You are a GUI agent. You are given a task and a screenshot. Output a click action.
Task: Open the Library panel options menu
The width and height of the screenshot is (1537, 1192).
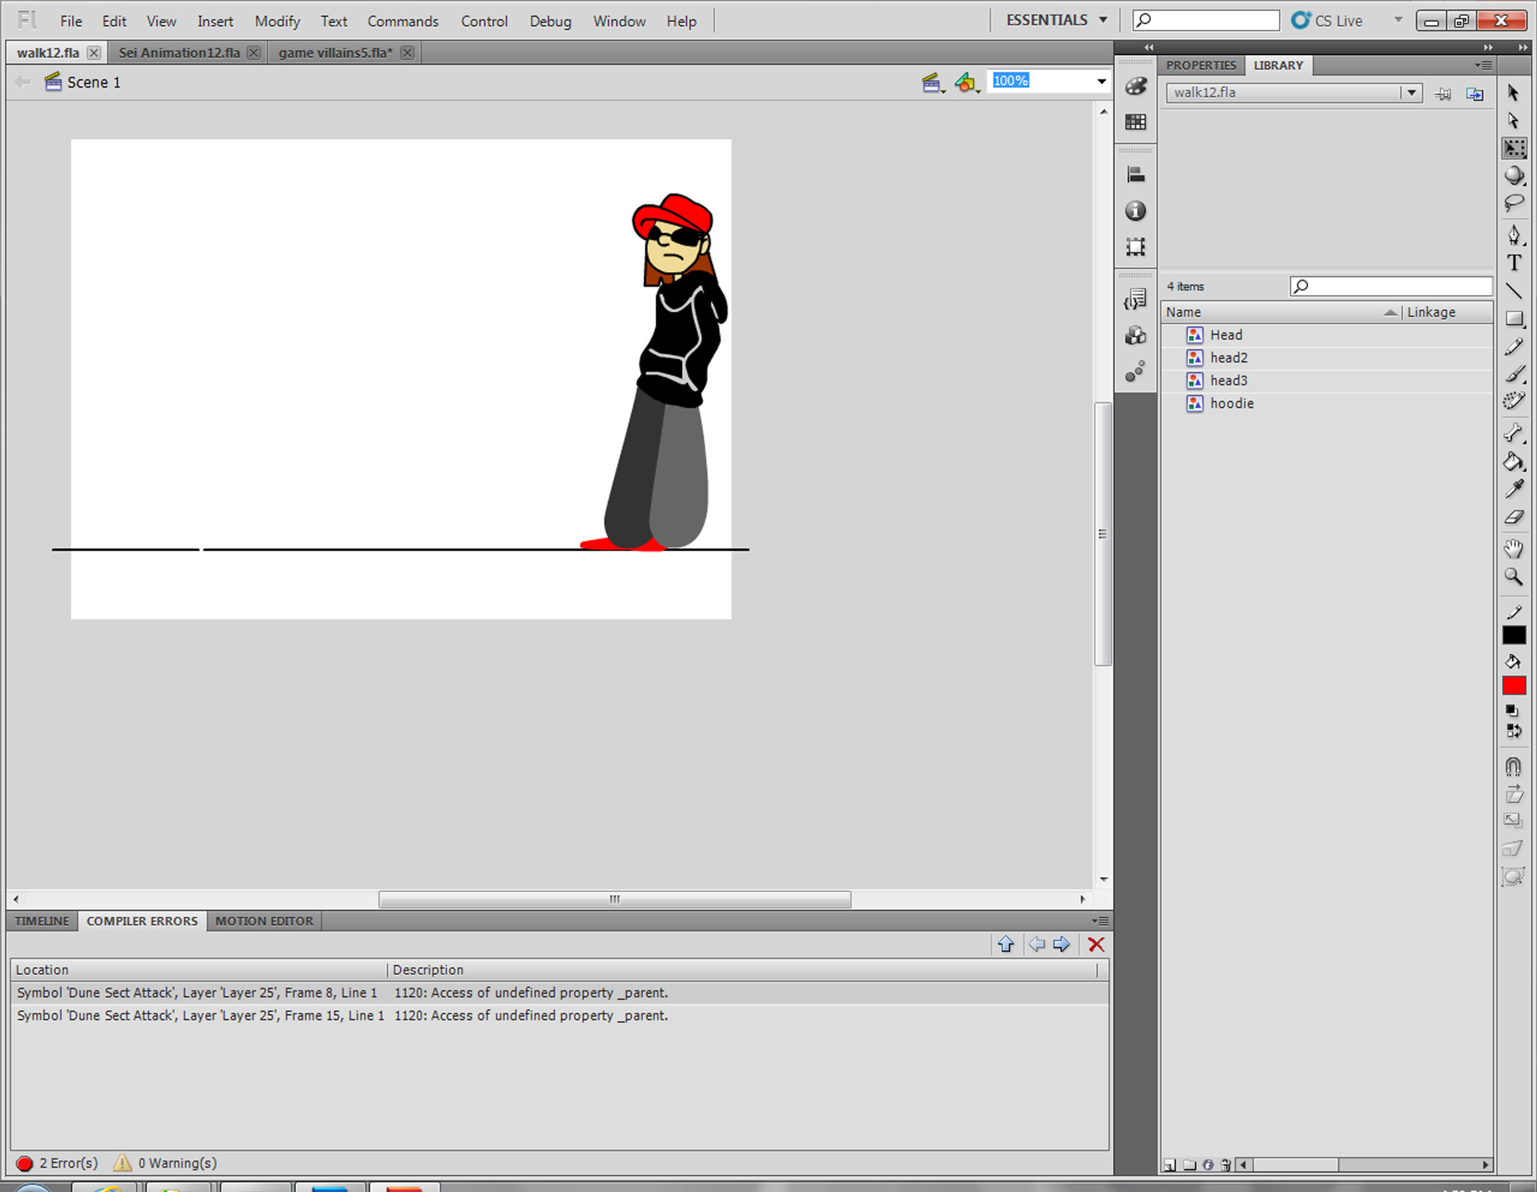coord(1483,65)
